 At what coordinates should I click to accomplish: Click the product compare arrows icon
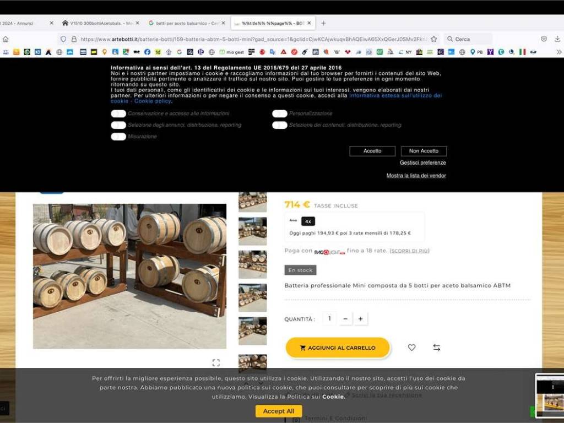pyautogui.click(x=437, y=348)
